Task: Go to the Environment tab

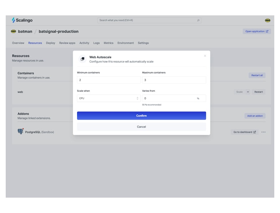Action: coord(126,43)
